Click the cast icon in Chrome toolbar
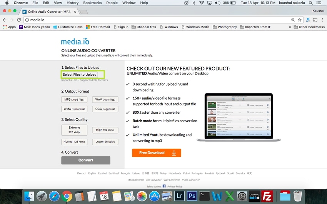This screenshot has width=327, height=204. tap(315, 20)
